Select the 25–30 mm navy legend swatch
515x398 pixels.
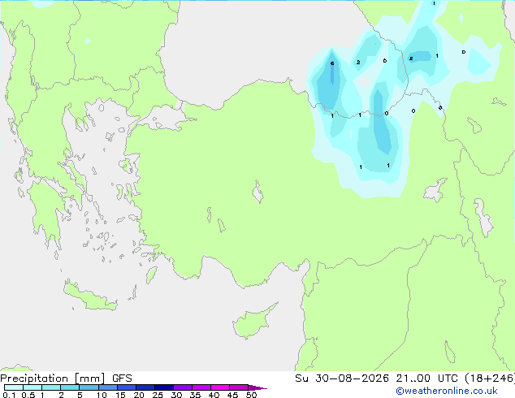tap(163, 387)
